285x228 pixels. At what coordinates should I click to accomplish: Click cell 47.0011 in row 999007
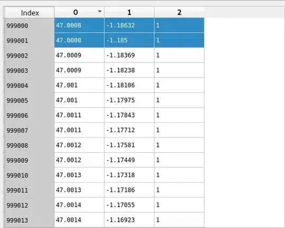[x=79, y=130]
